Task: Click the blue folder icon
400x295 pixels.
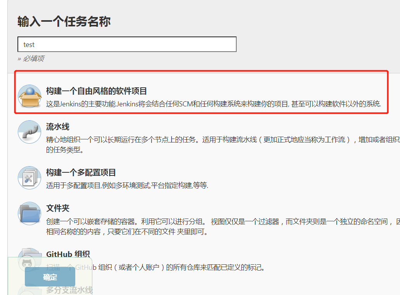Action: (x=29, y=213)
